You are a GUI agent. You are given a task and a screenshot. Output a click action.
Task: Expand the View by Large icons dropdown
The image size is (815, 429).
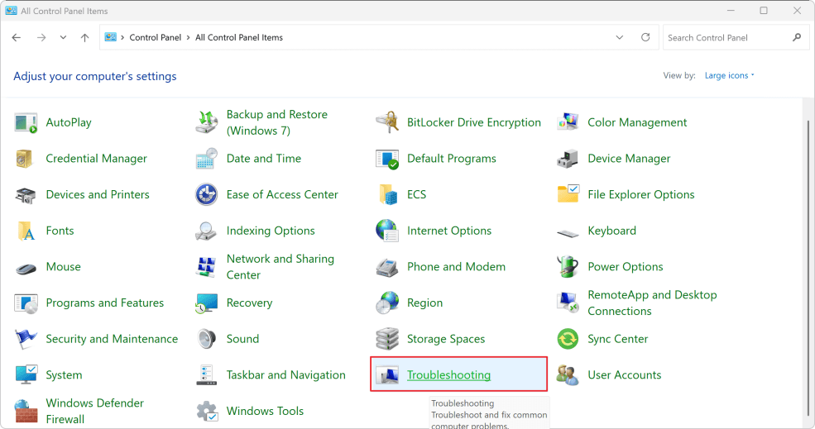[730, 76]
